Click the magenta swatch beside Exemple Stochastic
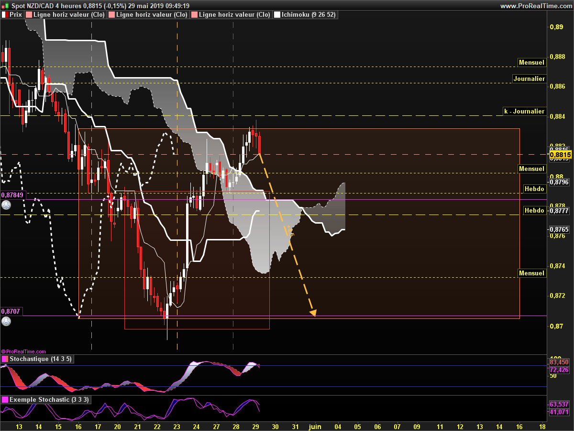This screenshot has height=431, width=574. tap(5, 399)
